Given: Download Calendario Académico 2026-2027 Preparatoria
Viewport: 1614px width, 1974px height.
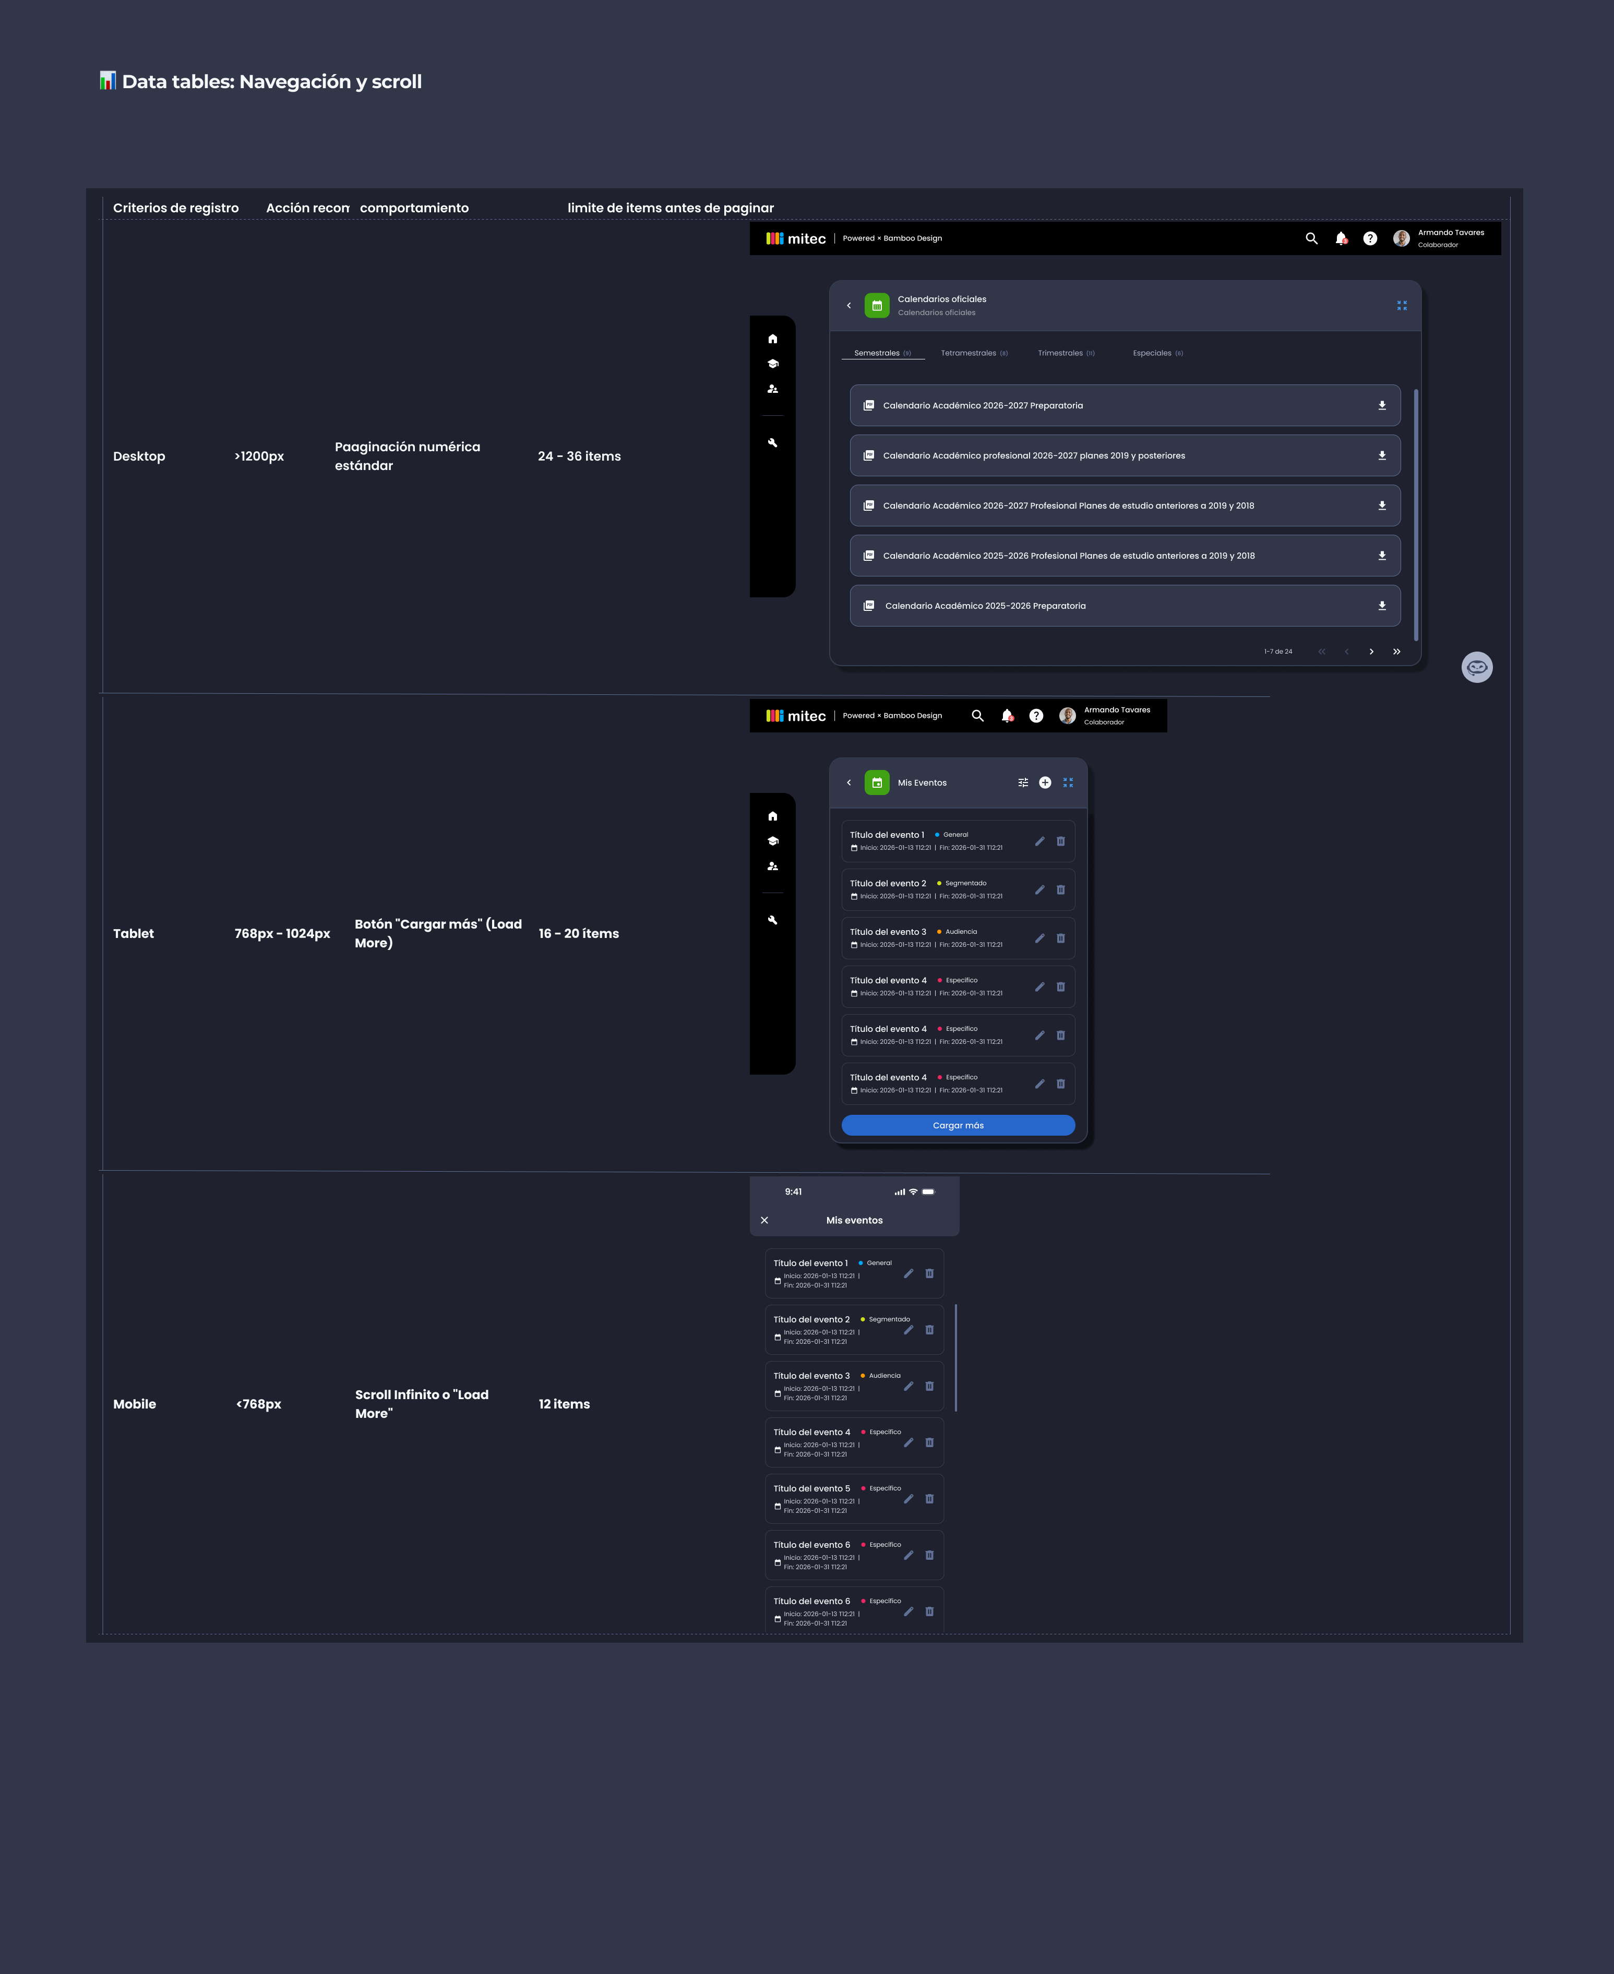Looking at the screenshot, I should [1382, 406].
